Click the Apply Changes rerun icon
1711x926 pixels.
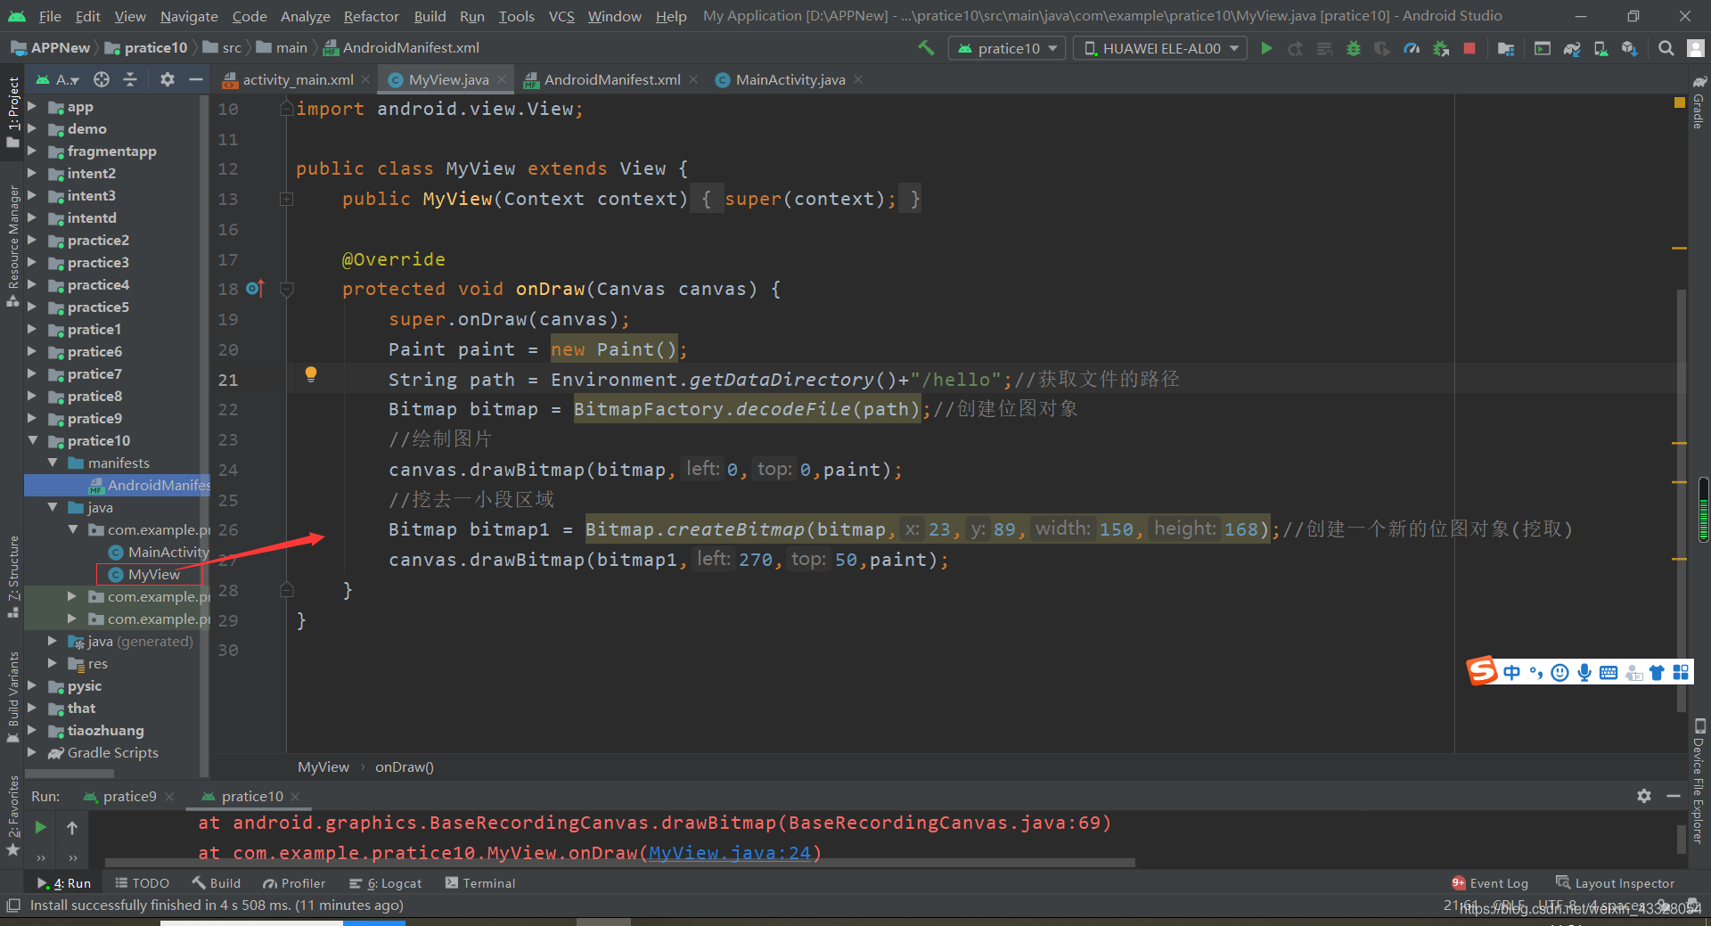1296,48
